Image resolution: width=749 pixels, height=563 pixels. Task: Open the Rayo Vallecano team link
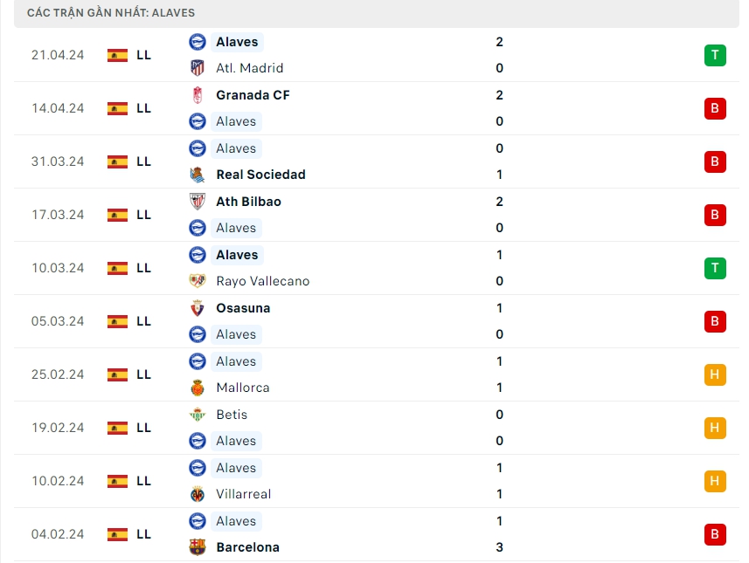pos(262,281)
